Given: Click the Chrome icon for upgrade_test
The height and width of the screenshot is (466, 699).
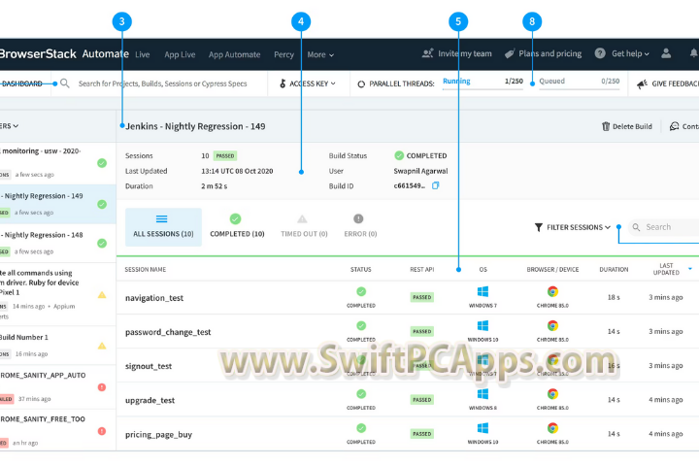Looking at the screenshot, I should (552, 394).
